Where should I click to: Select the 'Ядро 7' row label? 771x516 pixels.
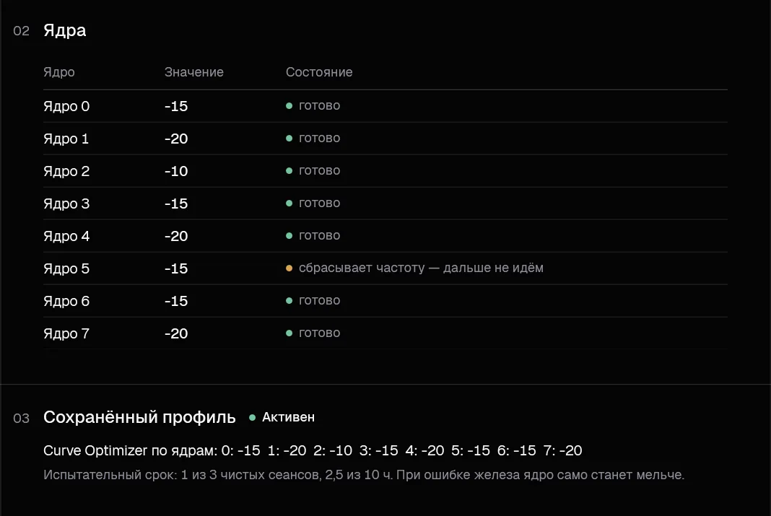pyautogui.click(x=66, y=333)
